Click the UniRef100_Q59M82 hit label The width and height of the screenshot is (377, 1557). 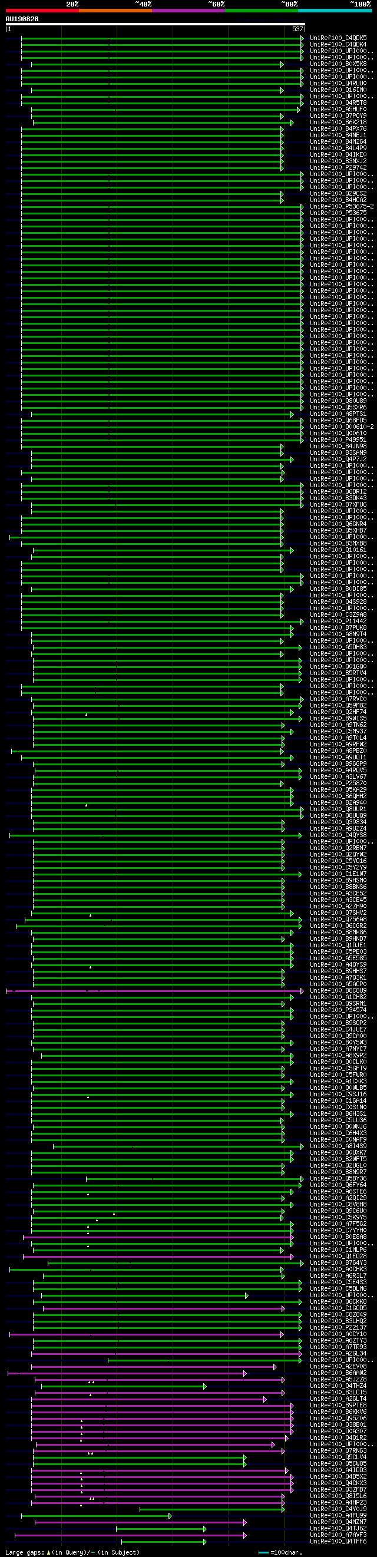coord(338,705)
